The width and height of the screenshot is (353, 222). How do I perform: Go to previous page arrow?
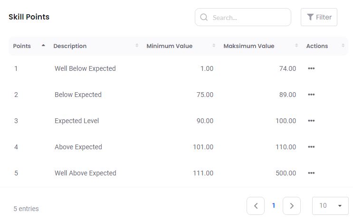[x=256, y=206]
